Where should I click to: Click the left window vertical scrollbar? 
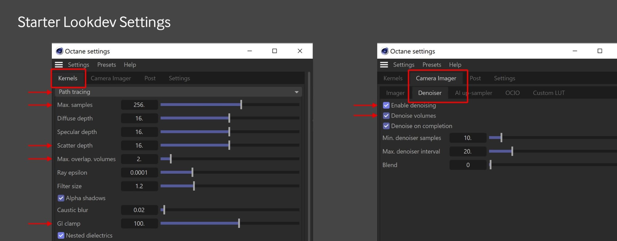pos(309,156)
